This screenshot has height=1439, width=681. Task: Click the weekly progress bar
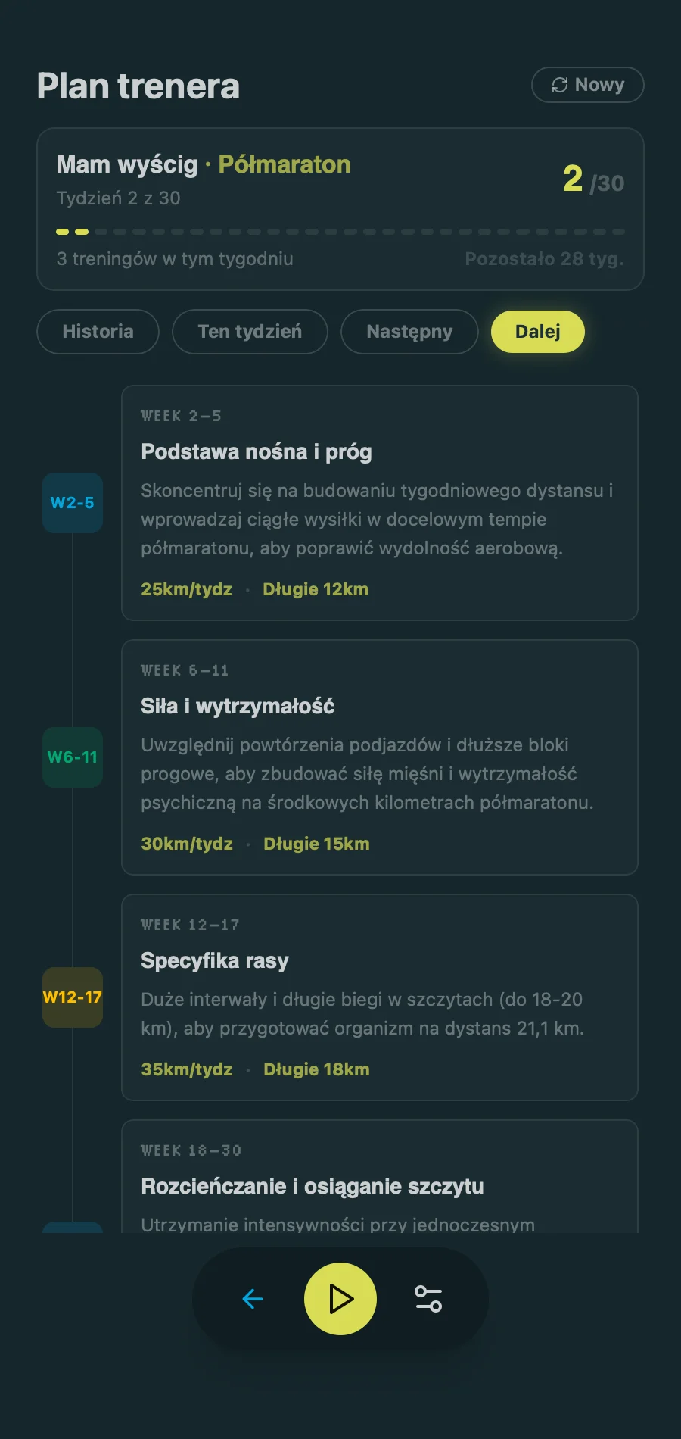coord(340,232)
